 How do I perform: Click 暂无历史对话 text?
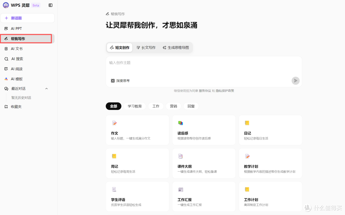click(x=21, y=98)
